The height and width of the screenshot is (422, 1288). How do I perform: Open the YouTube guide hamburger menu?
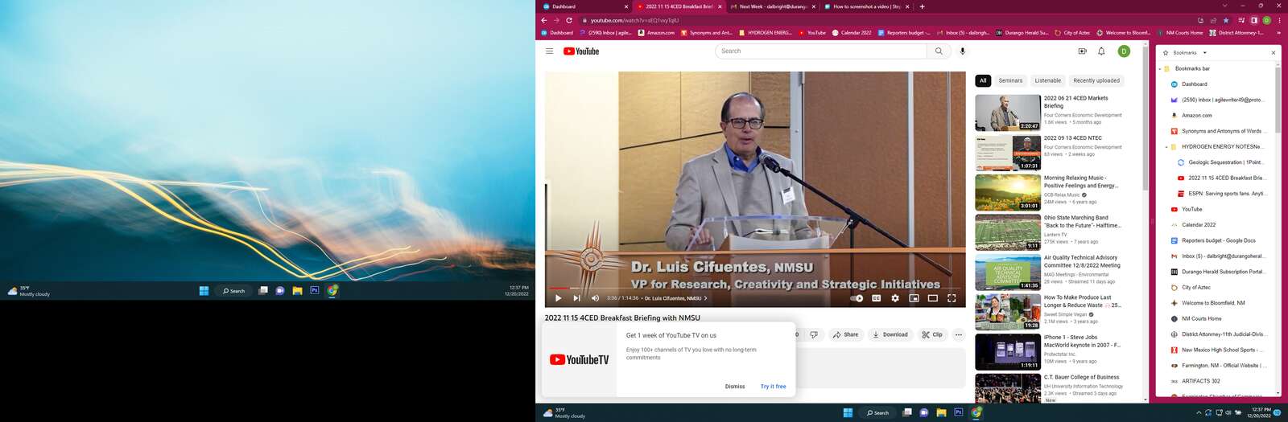point(549,51)
